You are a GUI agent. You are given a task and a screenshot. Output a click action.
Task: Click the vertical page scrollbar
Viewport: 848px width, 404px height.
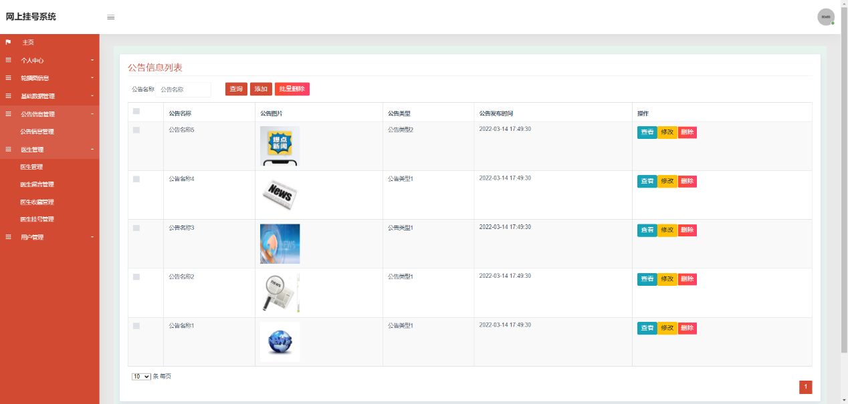(x=844, y=180)
